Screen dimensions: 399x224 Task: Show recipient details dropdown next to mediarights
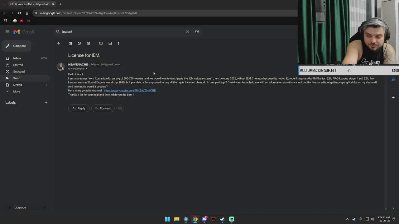tap(86, 69)
